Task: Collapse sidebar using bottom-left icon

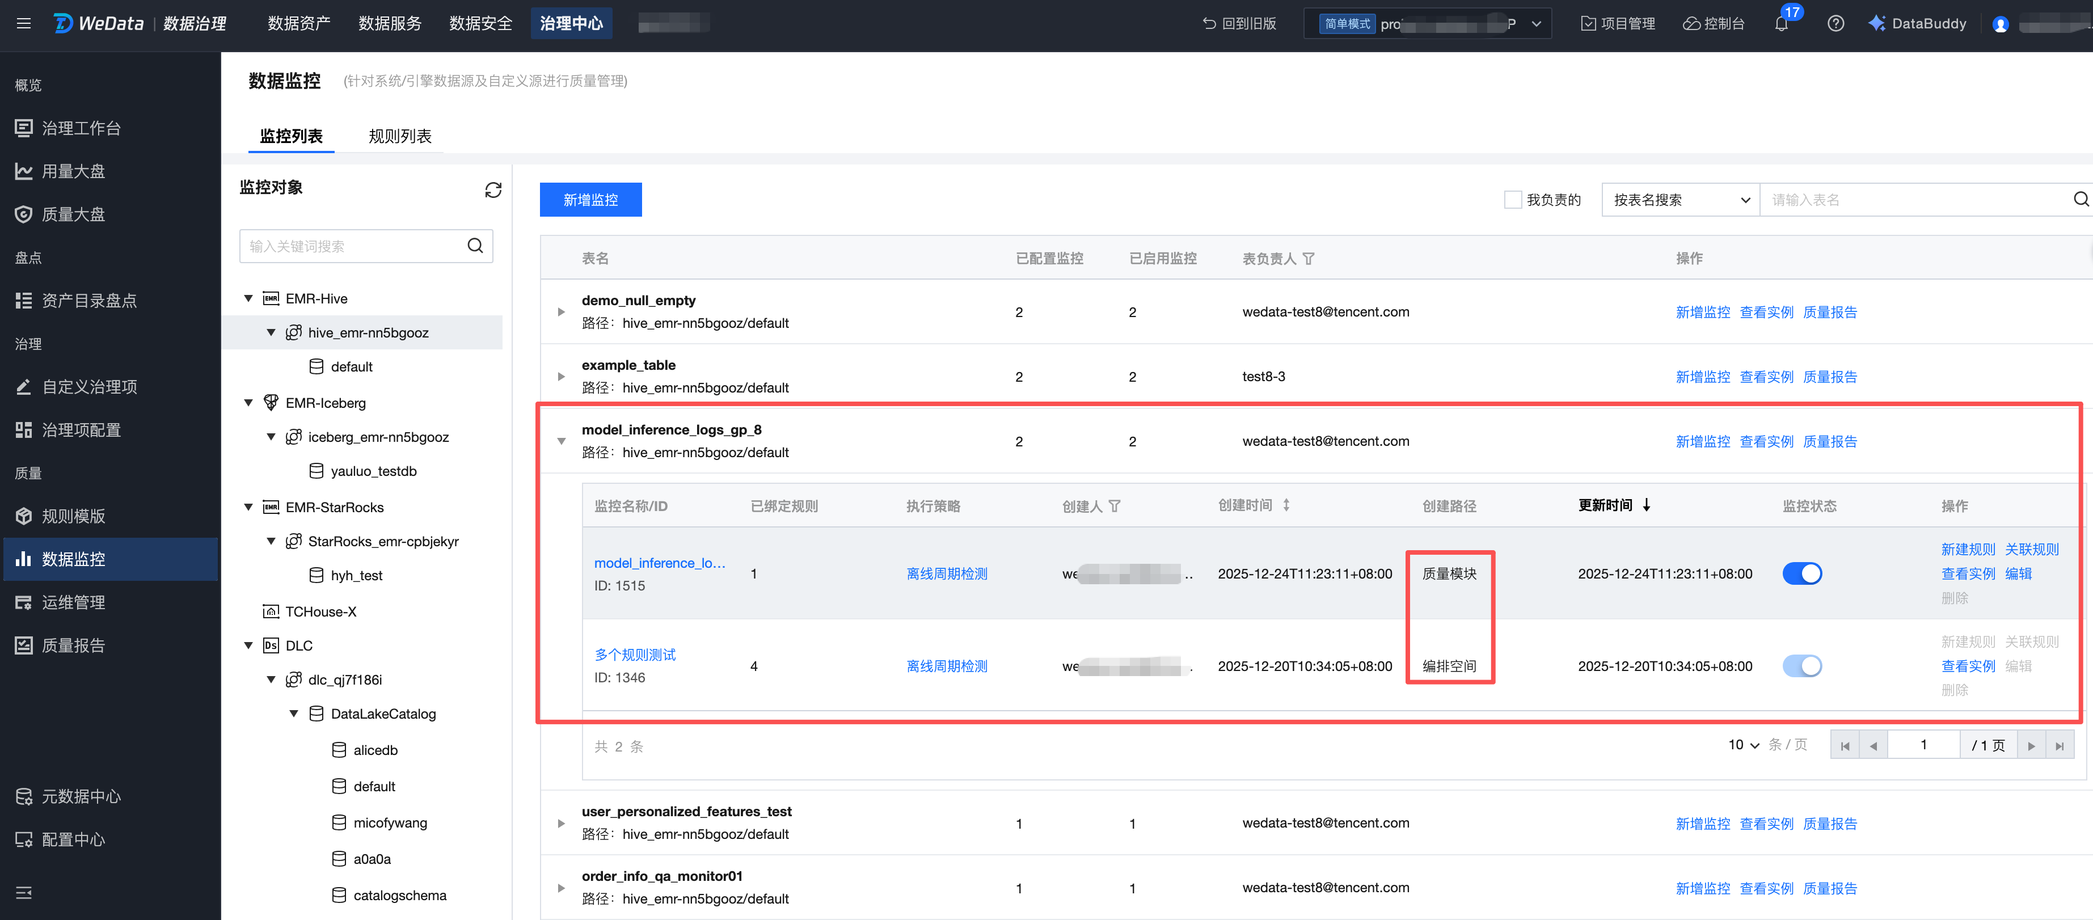Action: [x=24, y=892]
